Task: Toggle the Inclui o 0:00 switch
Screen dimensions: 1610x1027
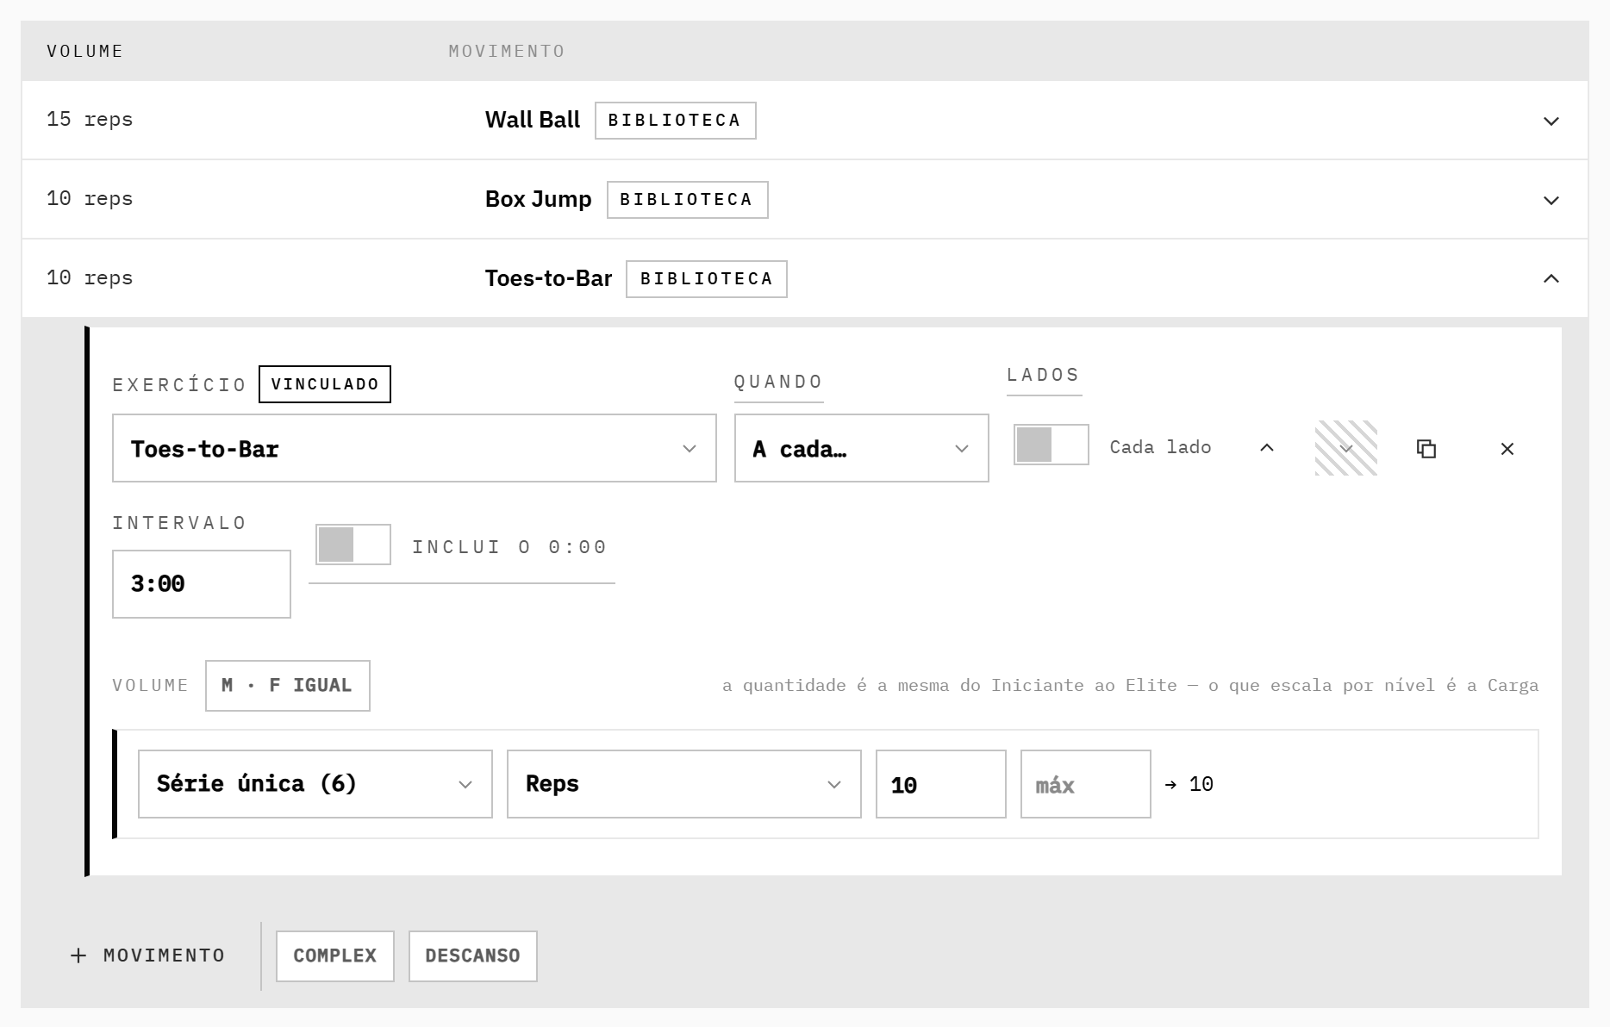Action: tap(353, 545)
